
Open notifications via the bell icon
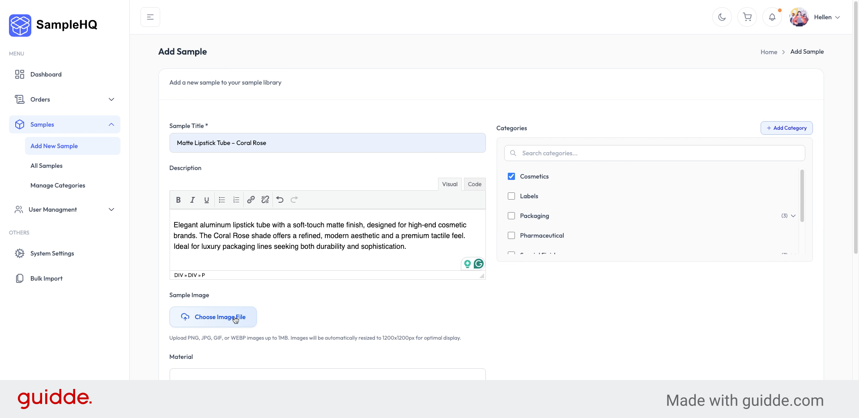tap(772, 17)
